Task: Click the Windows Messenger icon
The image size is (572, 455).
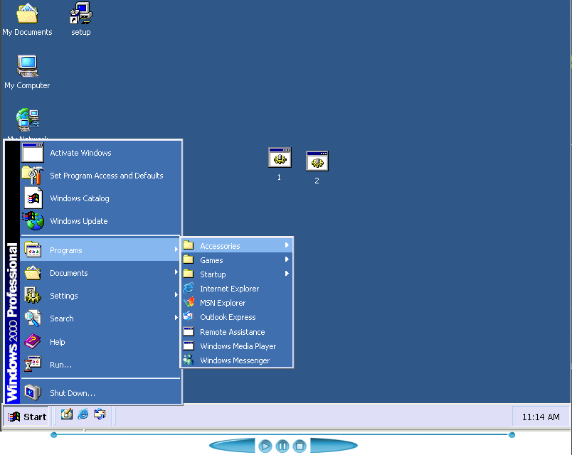Action: coord(189,360)
